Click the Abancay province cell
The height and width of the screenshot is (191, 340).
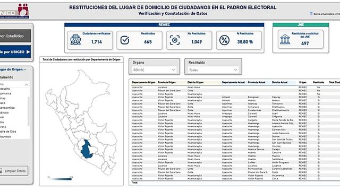pyautogui.click(x=252, y=104)
